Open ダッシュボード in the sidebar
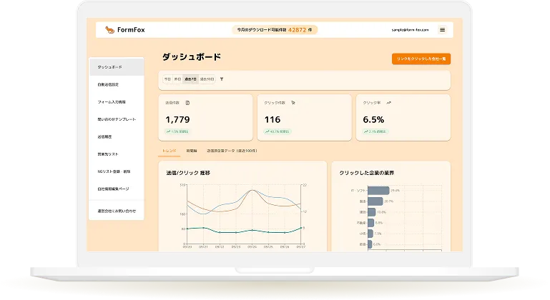The image size is (550, 300). click(117, 67)
